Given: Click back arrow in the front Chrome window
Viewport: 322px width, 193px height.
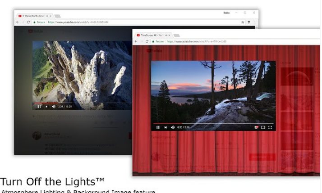Looking at the screenshot, I should coord(136,41).
